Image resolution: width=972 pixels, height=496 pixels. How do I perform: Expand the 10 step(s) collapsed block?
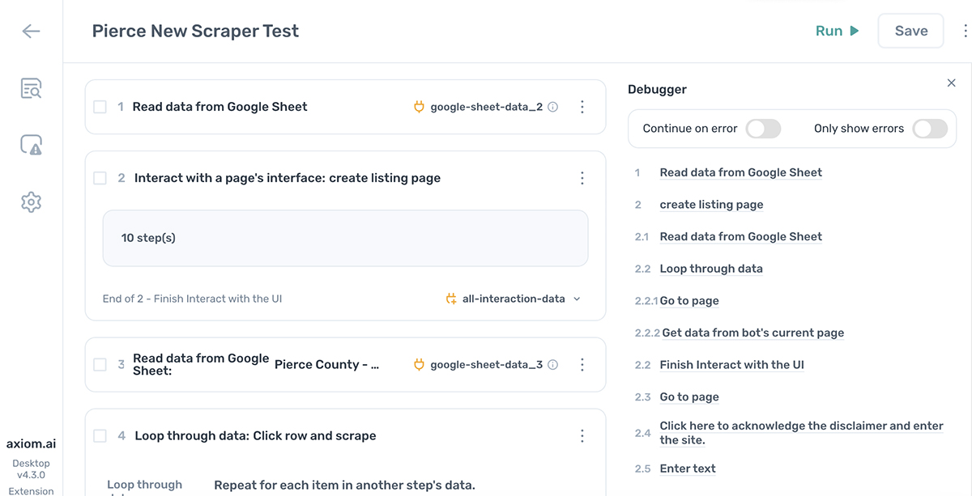coord(345,238)
